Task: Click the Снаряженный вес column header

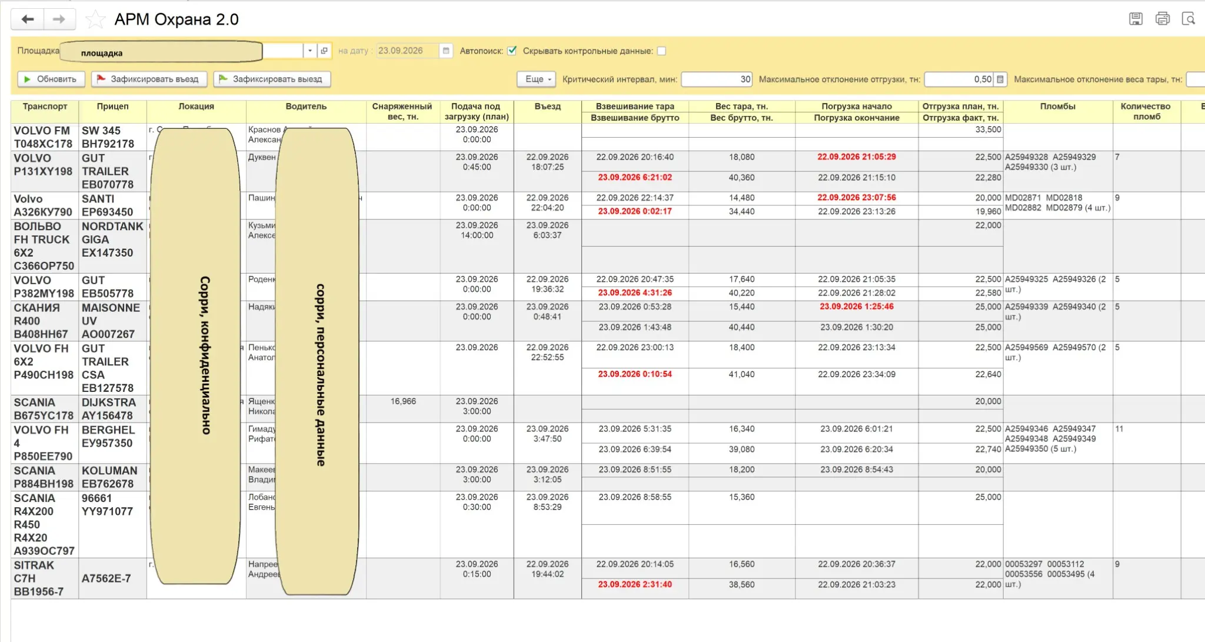Action: click(402, 112)
